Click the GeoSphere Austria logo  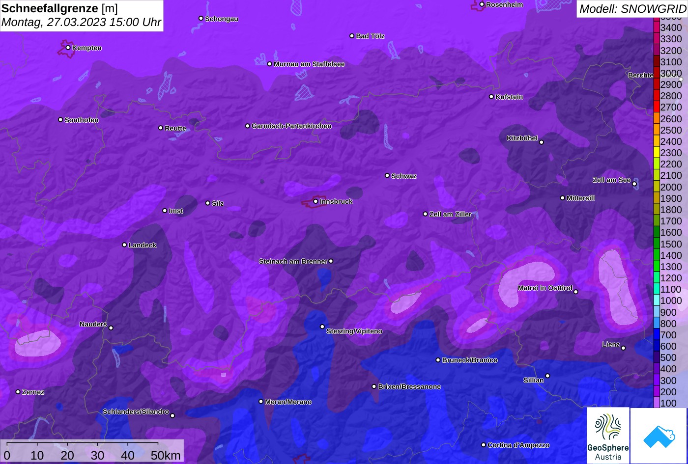click(608, 436)
